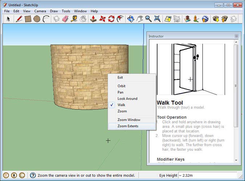
Task: Activate the Circle tool
Action: (x=37, y=18)
